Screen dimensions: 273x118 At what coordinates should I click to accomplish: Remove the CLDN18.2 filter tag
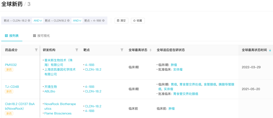69,20
